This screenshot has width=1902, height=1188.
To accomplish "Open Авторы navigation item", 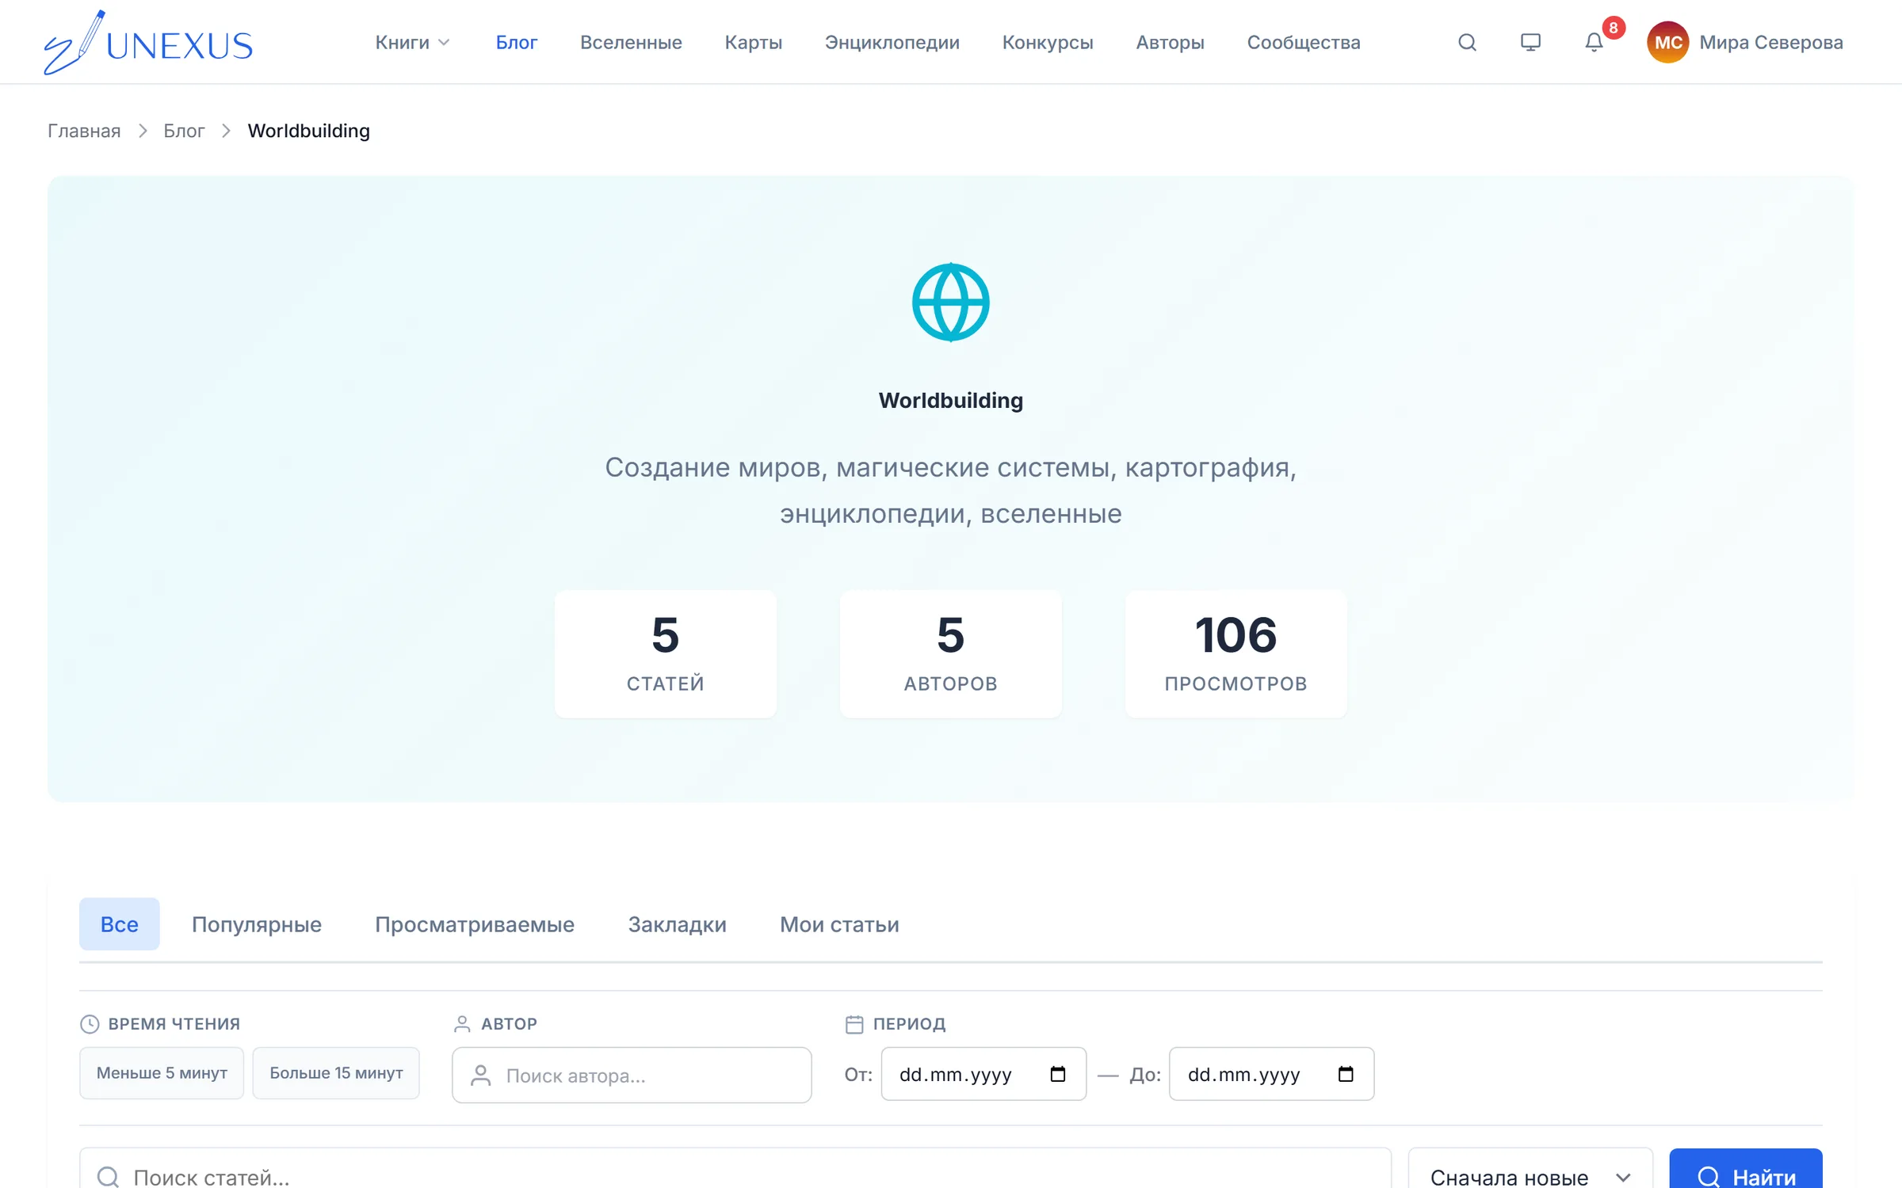I will (1170, 42).
